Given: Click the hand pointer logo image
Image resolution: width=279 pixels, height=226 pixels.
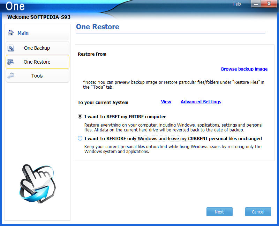Looking at the screenshot, I should point(38,184).
